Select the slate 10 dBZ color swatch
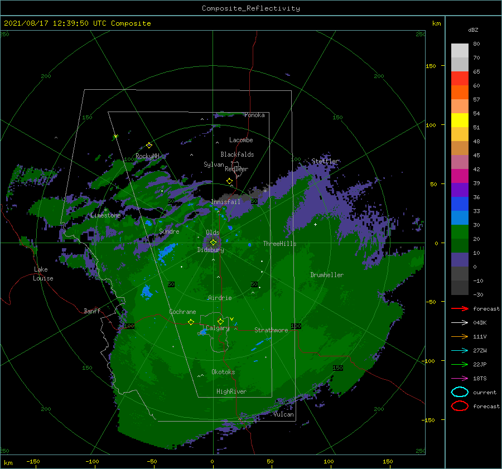This screenshot has height=469, width=502. tap(460, 259)
